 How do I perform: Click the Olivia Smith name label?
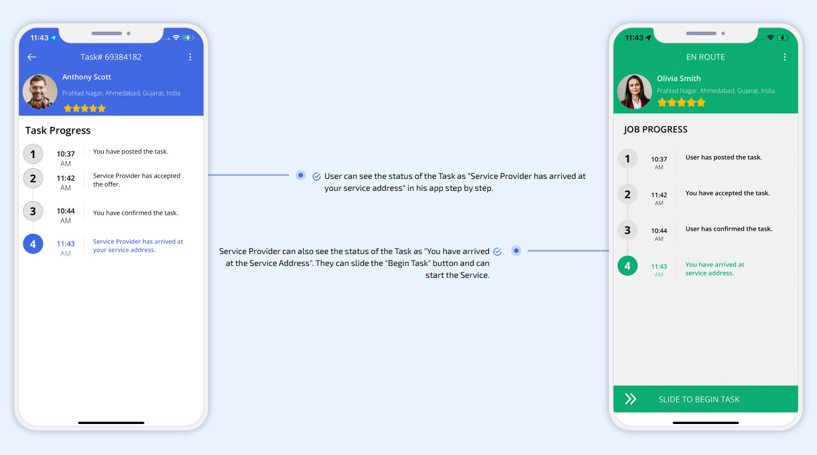coord(679,79)
